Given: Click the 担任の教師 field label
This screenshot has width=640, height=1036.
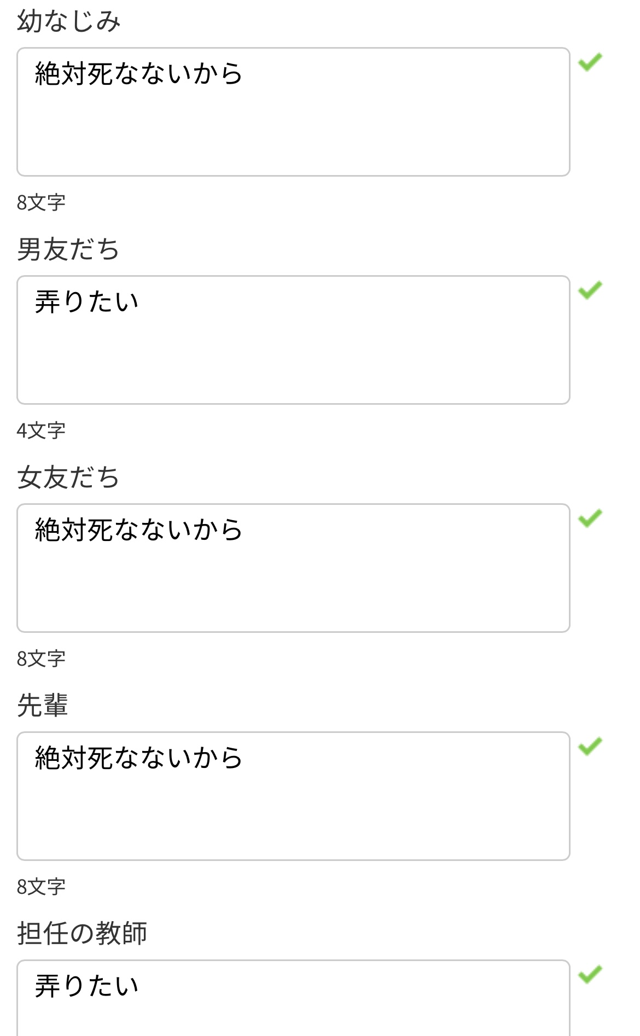Looking at the screenshot, I should 82,934.
